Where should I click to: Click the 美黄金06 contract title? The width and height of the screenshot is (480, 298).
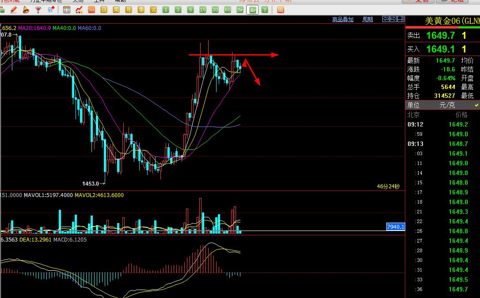pyautogui.click(x=452, y=21)
